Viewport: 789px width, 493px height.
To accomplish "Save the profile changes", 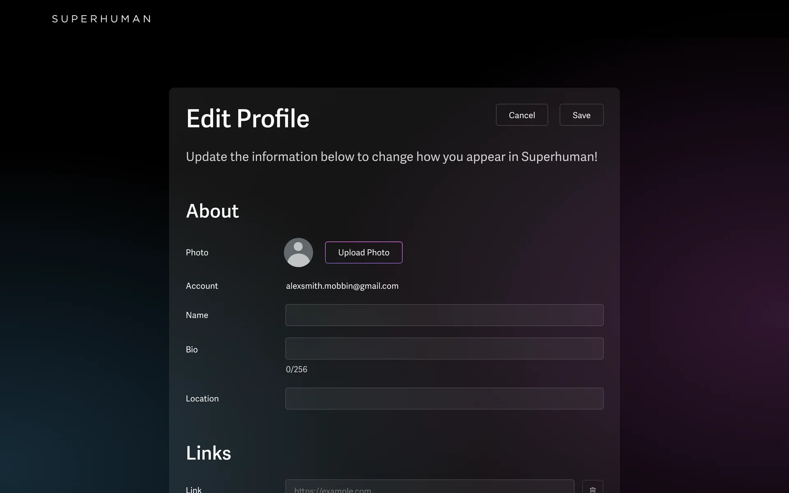I will pyautogui.click(x=581, y=115).
